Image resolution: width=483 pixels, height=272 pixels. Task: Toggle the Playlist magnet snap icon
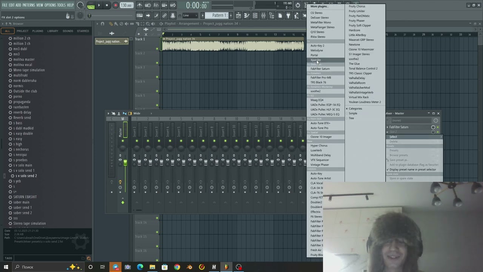pyautogui.click(x=103, y=23)
